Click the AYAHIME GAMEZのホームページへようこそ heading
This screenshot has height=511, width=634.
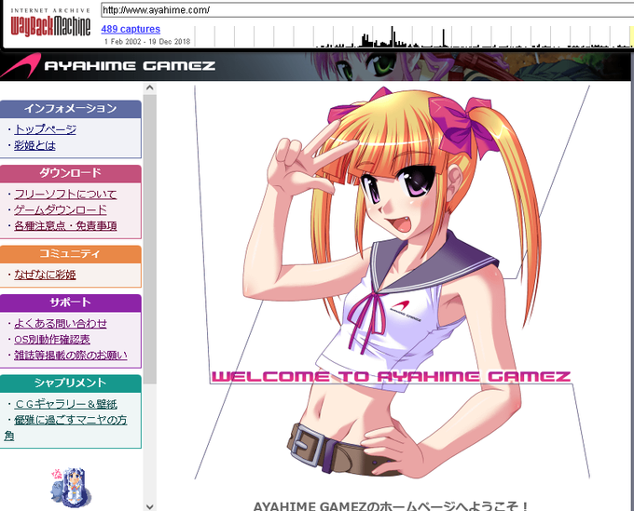(x=391, y=505)
